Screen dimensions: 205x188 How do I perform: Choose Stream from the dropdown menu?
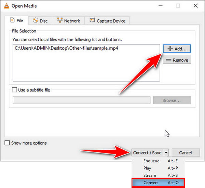point(158,175)
